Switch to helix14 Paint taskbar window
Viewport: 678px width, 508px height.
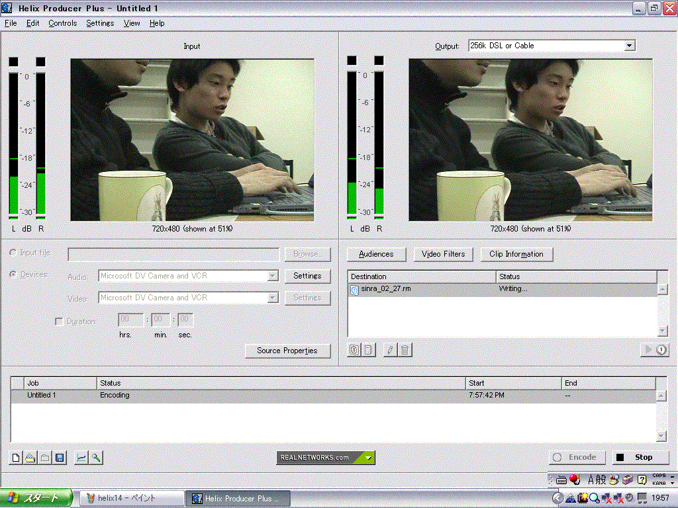click(x=131, y=498)
